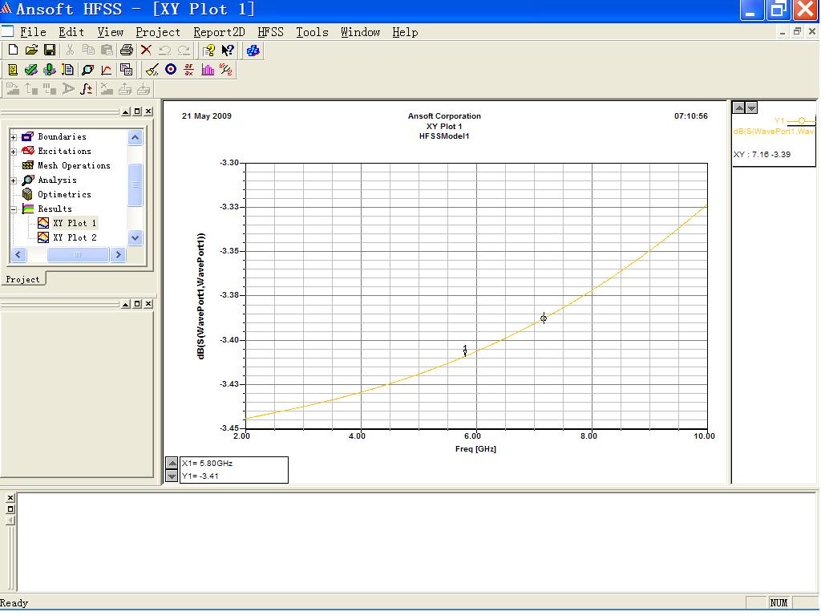Click the derivative df/dx toolbar icon
Image resolution: width=821 pixels, height=616 pixels.
point(189,70)
